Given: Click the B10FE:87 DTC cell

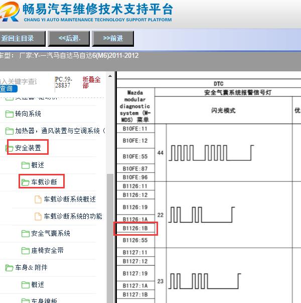Looking at the screenshot, I should (135, 169).
